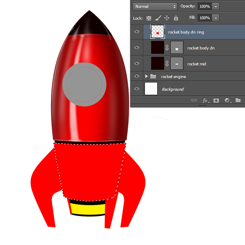This screenshot has height=245, width=245.
Task: Open the Opacity slider dropdown arrow
Action: [x=216, y=6]
